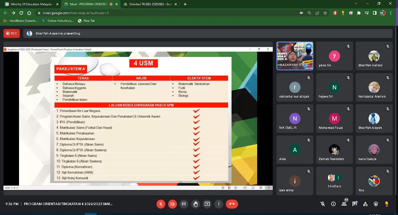This screenshot has width=398, height=215.
Task: Show everyone panel with the people icon
Action: click(x=344, y=204)
